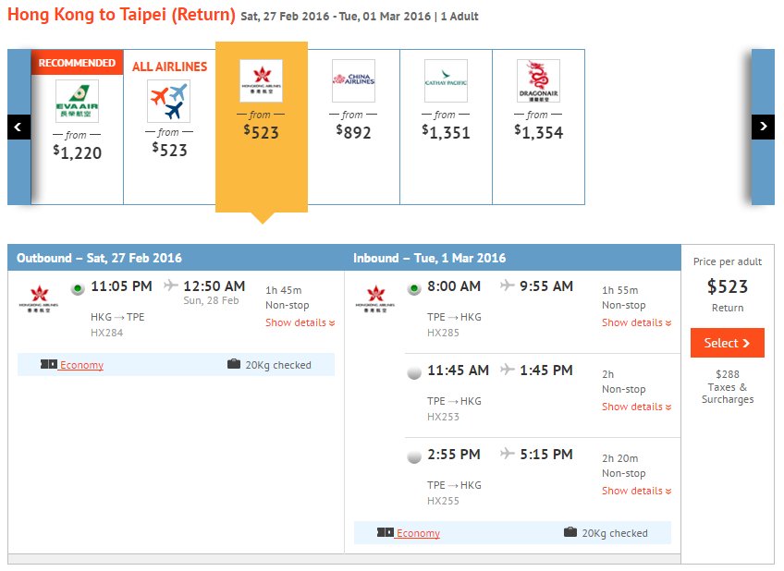The width and height of the screenshot is (784, 571).
Task: Click the All Airlines planes icon
Action: tap(169, 101)
